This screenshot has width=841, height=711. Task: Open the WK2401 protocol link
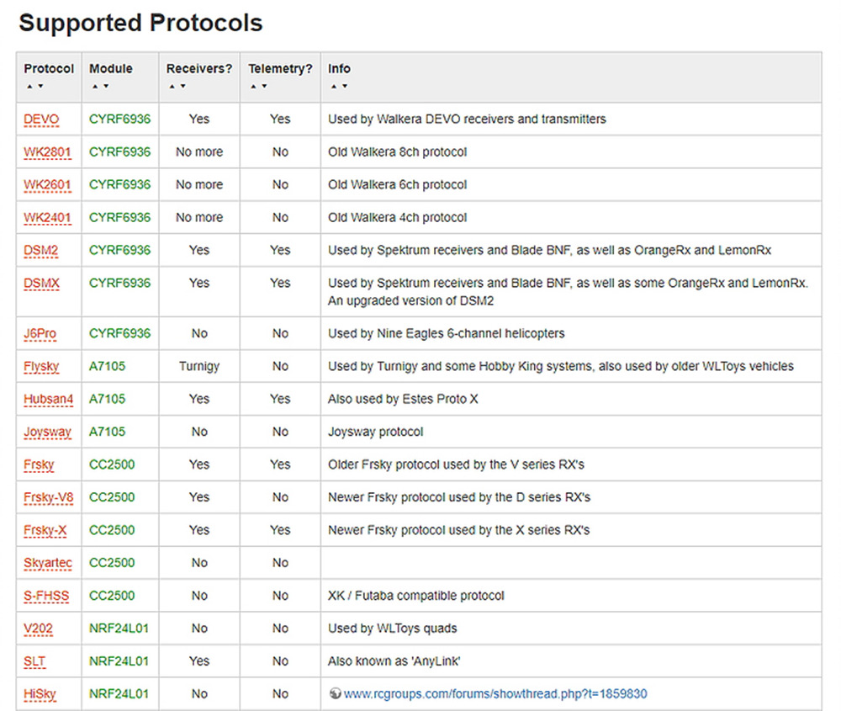coord(47,217)
